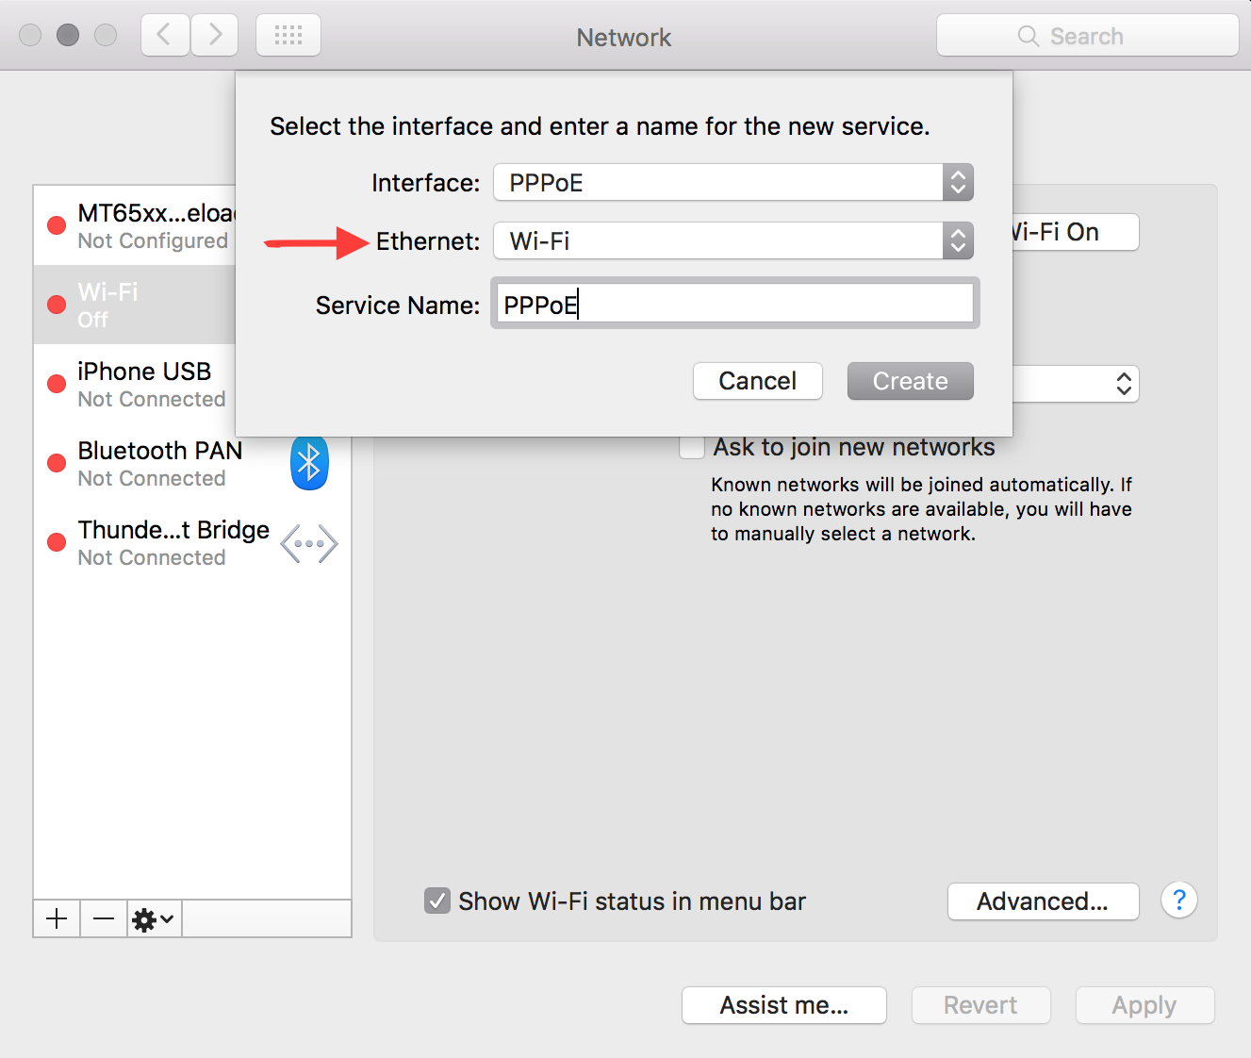Screen dimensions: 1251x1058
Task: Click the Apply button
Action: 1144,1005
